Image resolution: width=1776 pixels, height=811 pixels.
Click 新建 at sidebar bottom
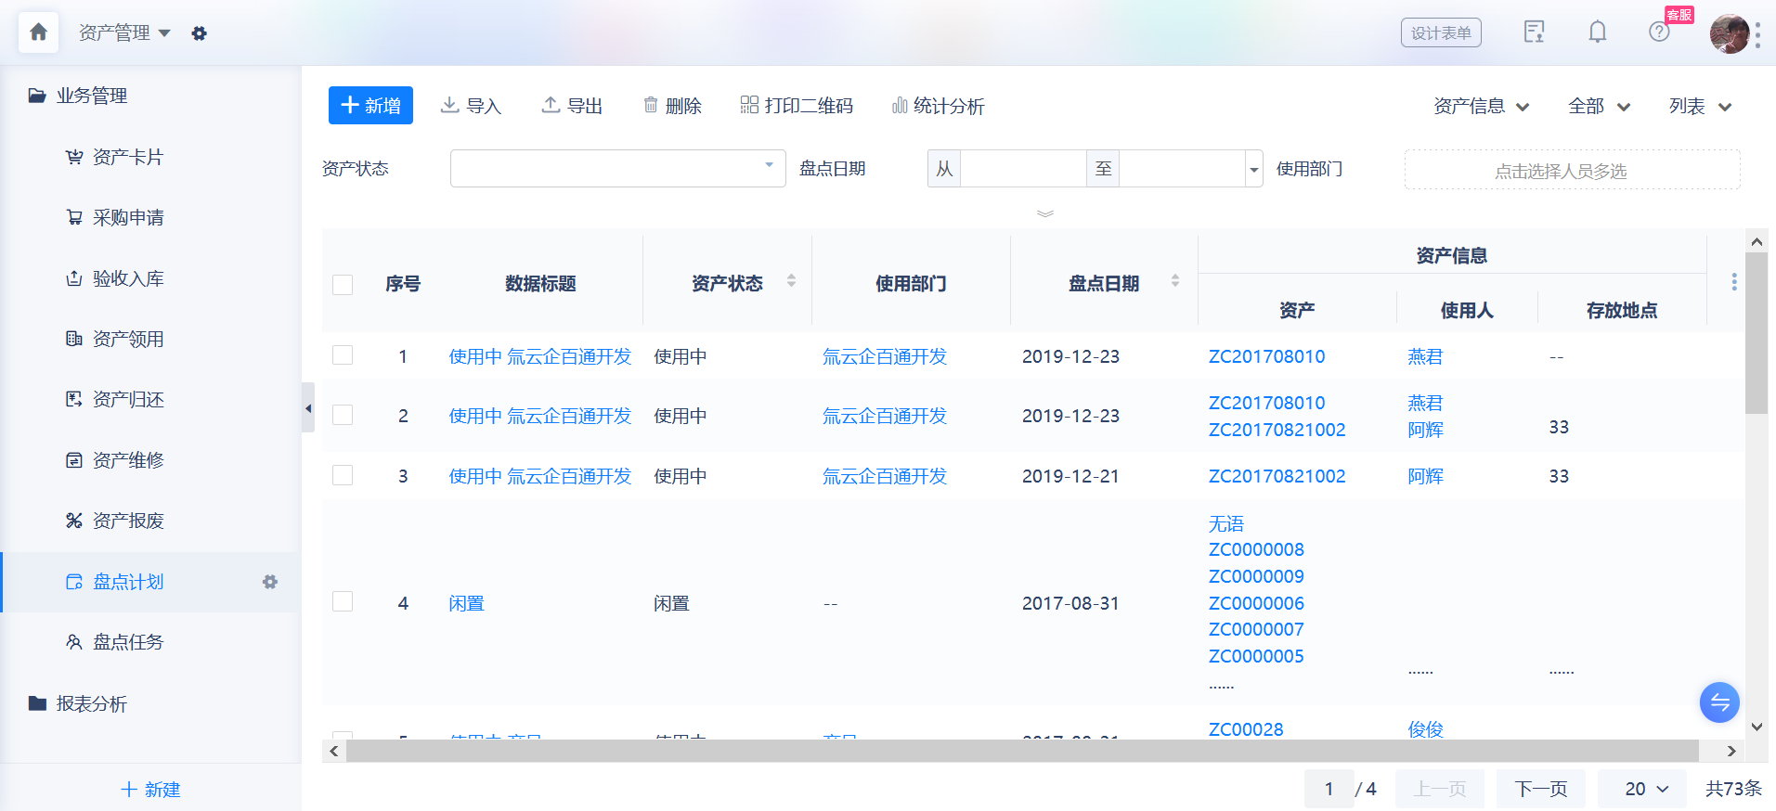(x=150, y=789)
